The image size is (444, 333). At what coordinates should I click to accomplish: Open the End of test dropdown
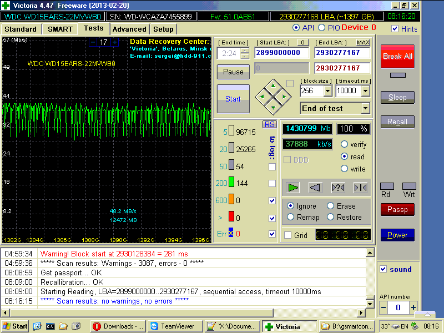[x=366, y=108]
